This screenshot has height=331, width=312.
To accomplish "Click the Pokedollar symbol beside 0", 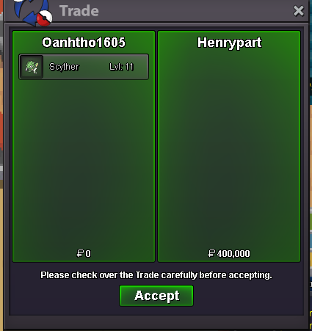I will (80, 253).
